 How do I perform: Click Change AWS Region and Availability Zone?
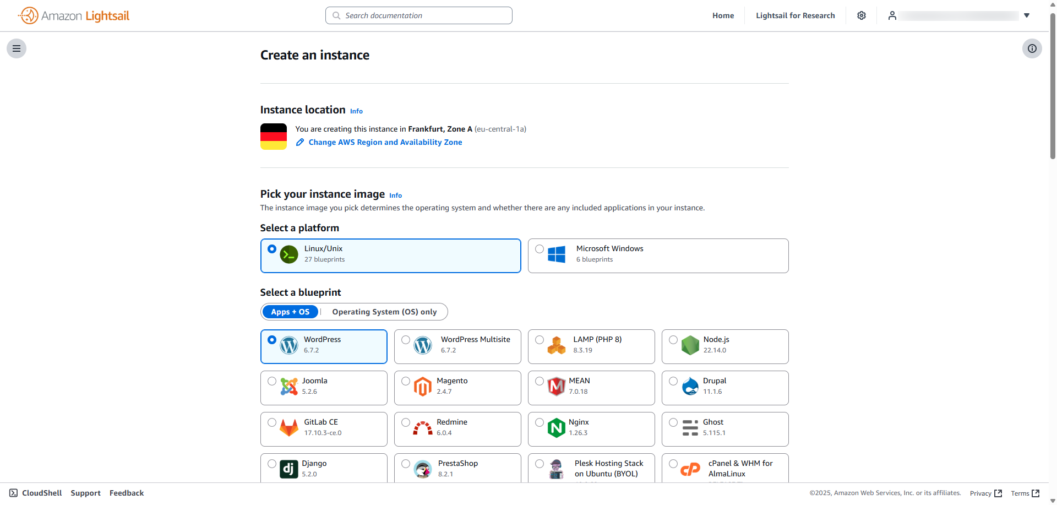click(385, 142)
